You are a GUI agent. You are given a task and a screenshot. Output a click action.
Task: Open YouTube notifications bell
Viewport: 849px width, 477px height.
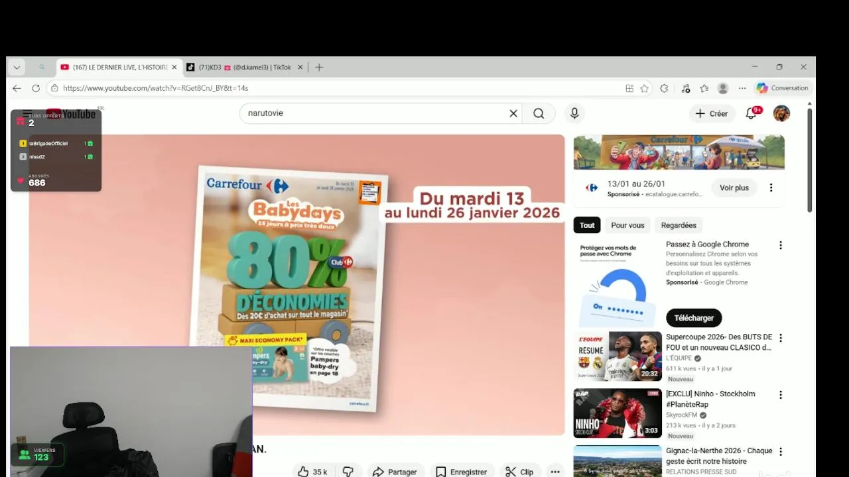click(751, 113)
